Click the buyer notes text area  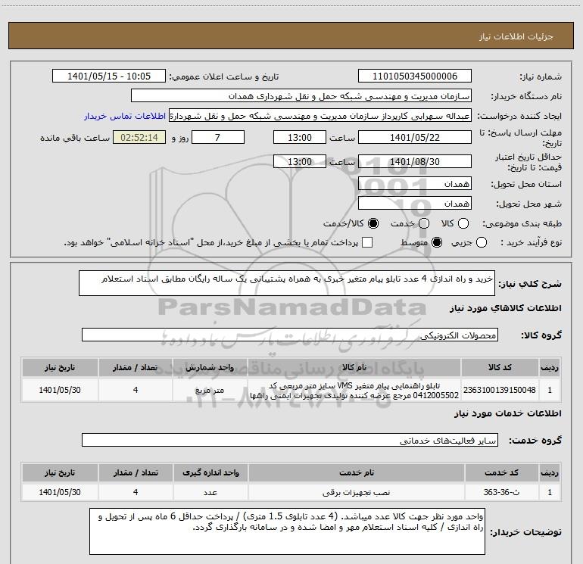click(288, 531)
